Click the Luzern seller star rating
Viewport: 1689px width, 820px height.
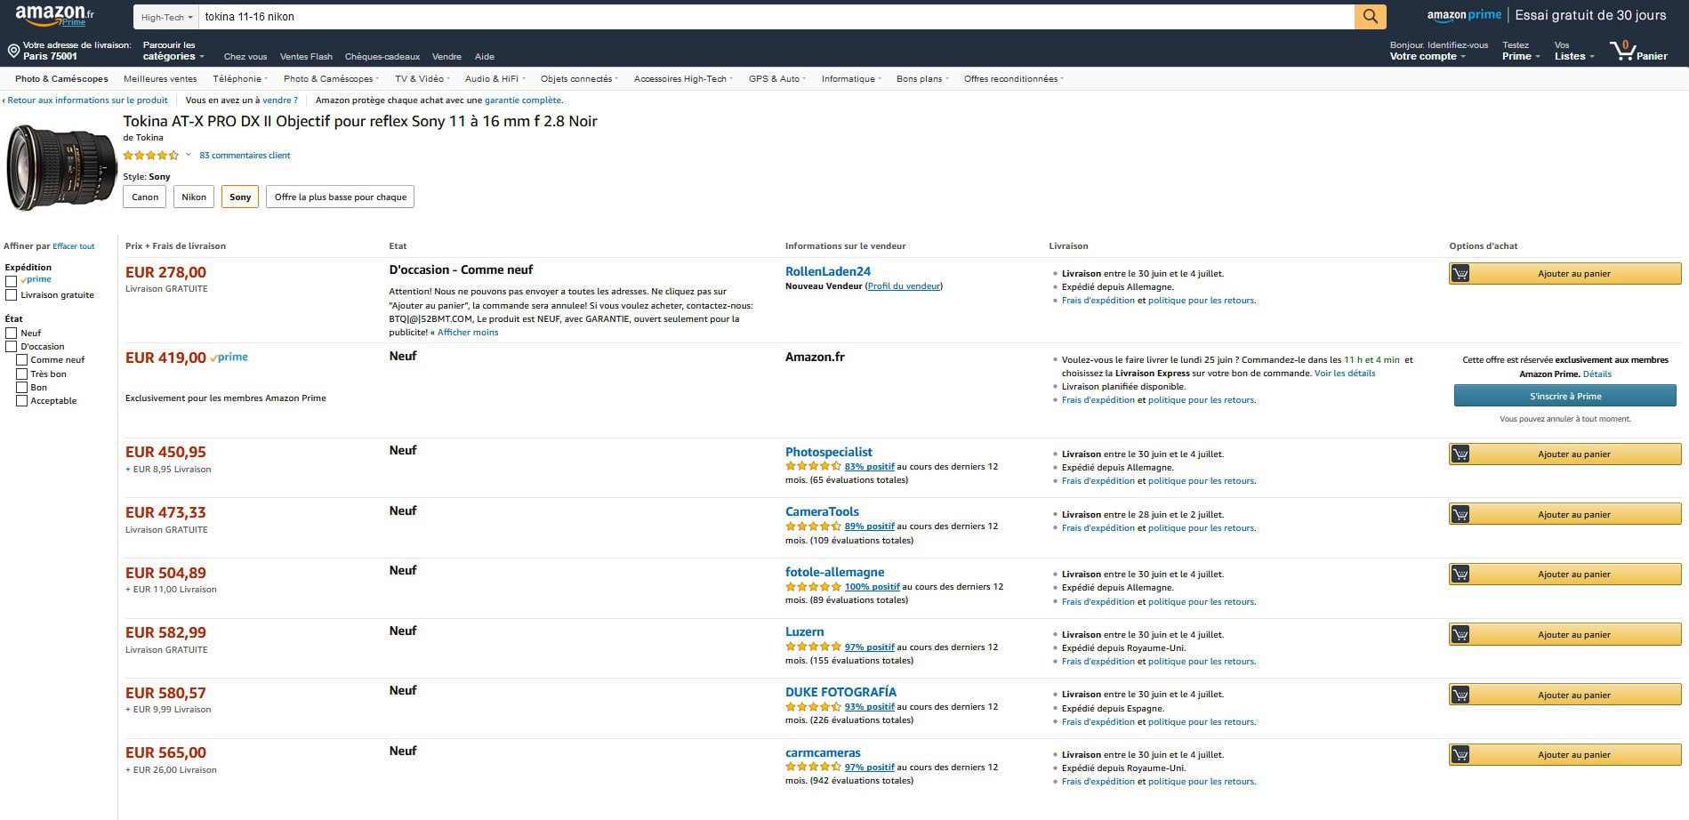coord(813,647)
